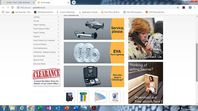This screenshot has width=198, height=111.
Task: Click the network signal tray icon
Action: pyautogui.click(x=178, y=108)
